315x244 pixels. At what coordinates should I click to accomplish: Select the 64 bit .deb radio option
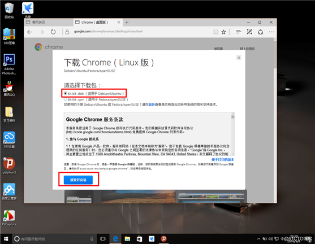coord(65,93)
